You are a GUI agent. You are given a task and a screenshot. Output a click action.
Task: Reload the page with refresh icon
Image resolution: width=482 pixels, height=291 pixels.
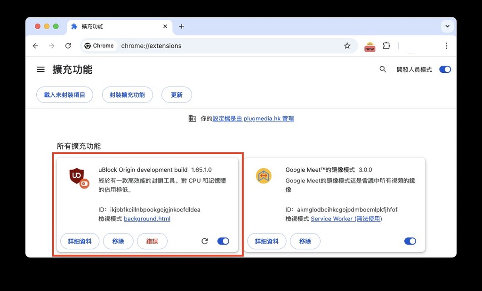pyautogui.click(x=68, y=46)
